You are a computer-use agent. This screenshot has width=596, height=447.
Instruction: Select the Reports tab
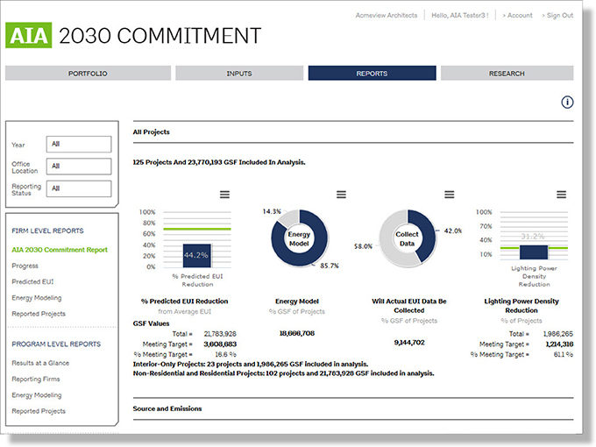372,74
